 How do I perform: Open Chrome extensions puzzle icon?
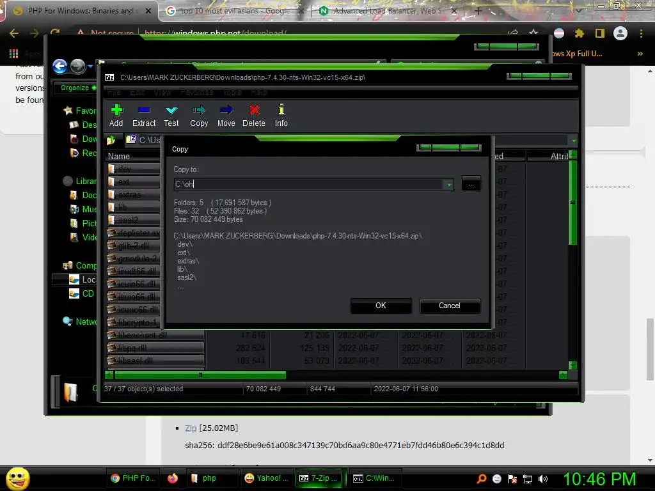click(579, 33)
